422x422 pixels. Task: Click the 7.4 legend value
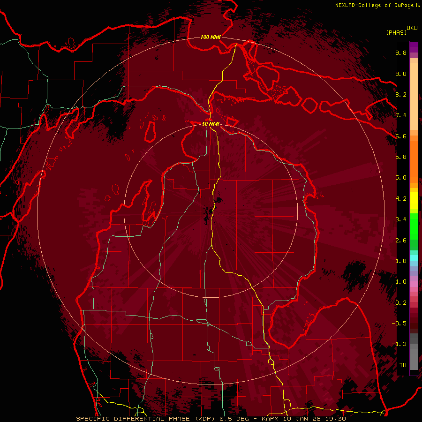tap(401, 115)
